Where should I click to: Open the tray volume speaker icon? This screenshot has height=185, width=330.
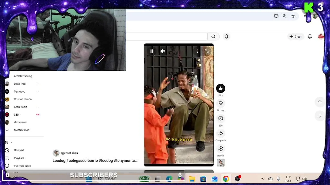pos(304,179)
